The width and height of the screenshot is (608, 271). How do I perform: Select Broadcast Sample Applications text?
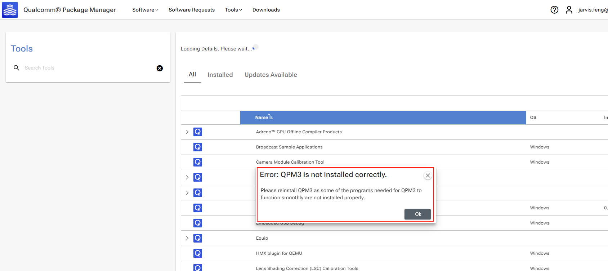(289, 147)
